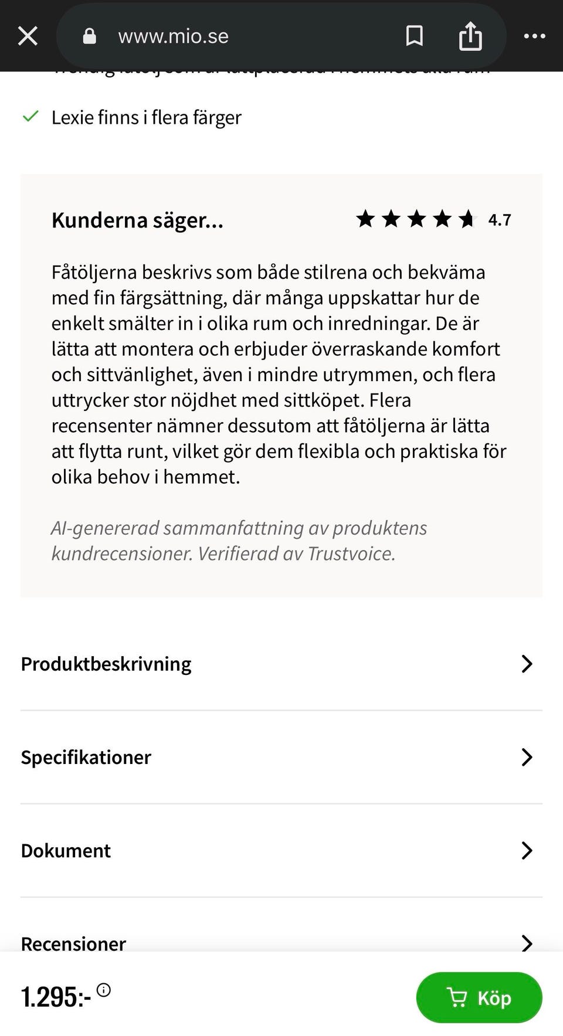563x1036 pixels.
Task: Expand Produktbeskrivning with its chevron arrow
Action: coord(527,664)
